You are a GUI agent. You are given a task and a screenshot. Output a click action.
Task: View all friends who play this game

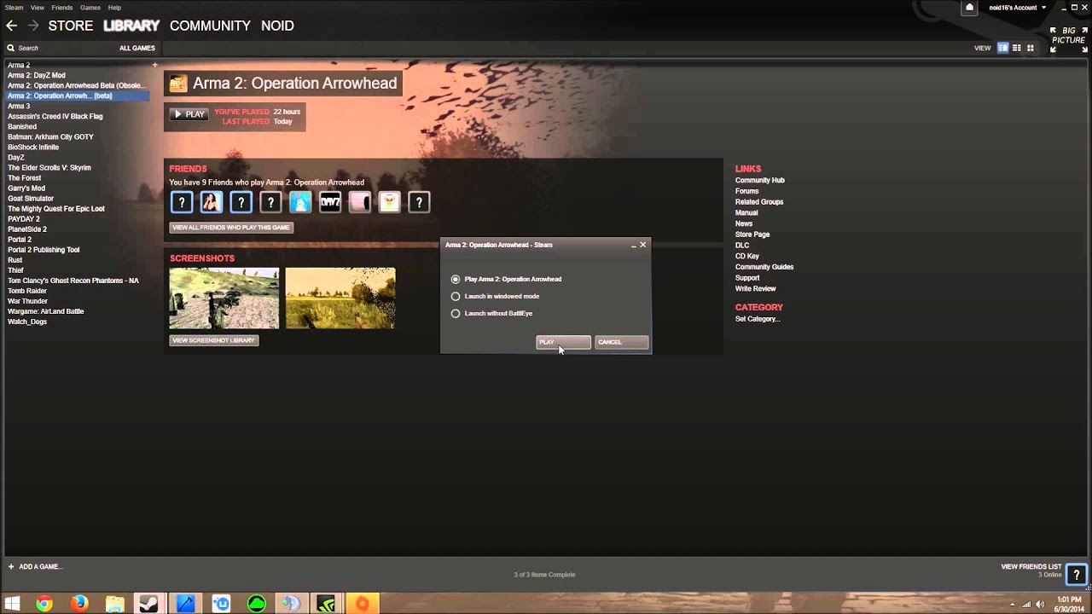[231, 228]
